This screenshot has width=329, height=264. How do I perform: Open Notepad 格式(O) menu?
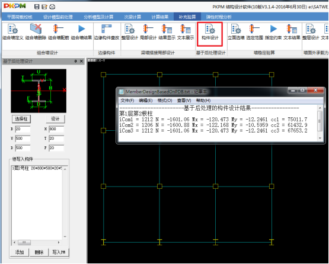(x=165, y=101)
